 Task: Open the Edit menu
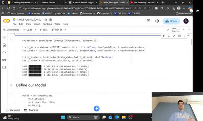[21, 24]
